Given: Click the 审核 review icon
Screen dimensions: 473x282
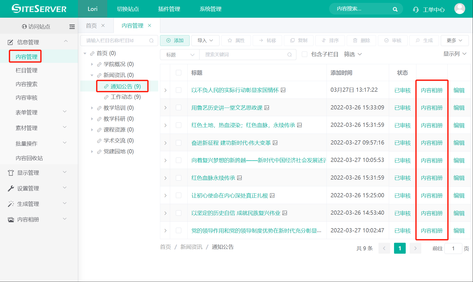Looking at the screenshot, I should click(393, 40).
